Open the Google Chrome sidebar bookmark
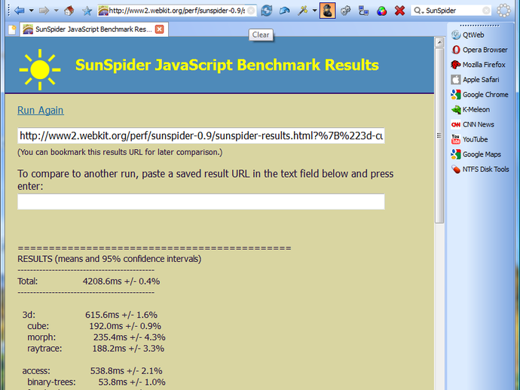The image size is (520, 390). 479,94
